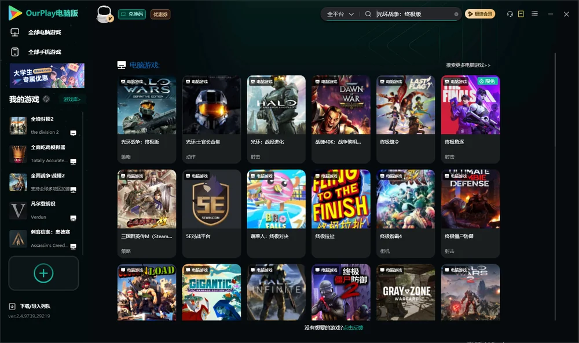This screenshot has height=343, width=579.
Task: Click the search magnifier icon
Action: click(x=368, y=14)
